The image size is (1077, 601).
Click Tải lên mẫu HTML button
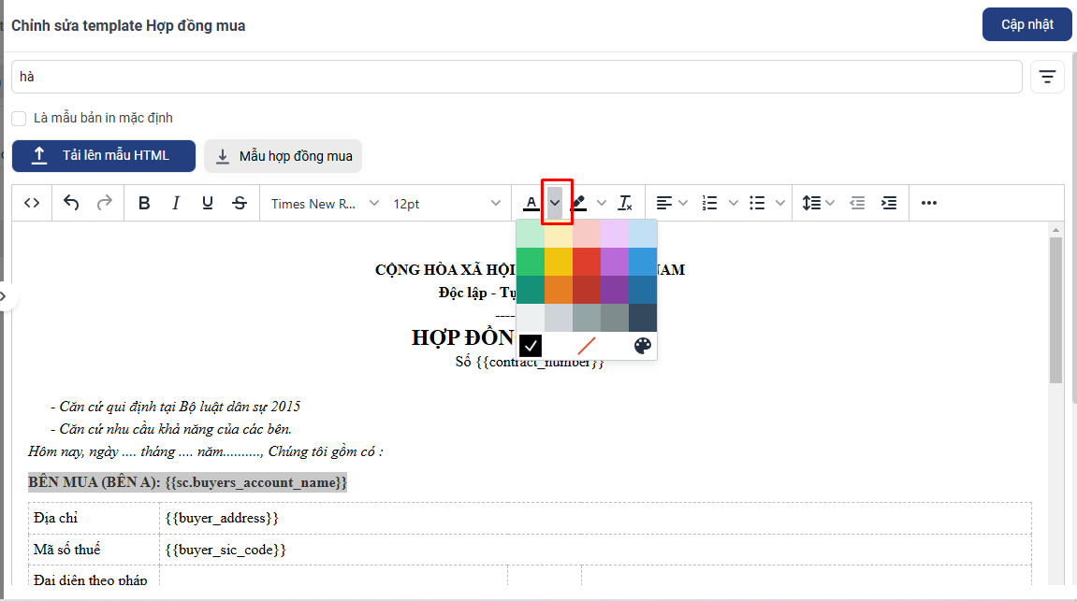click(103, 156)
